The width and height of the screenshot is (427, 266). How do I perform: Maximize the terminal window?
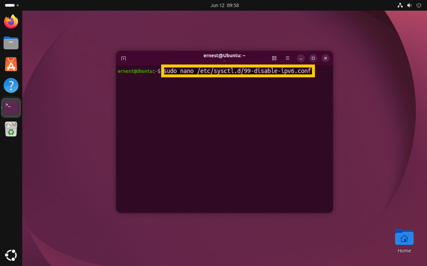[313, 58]
